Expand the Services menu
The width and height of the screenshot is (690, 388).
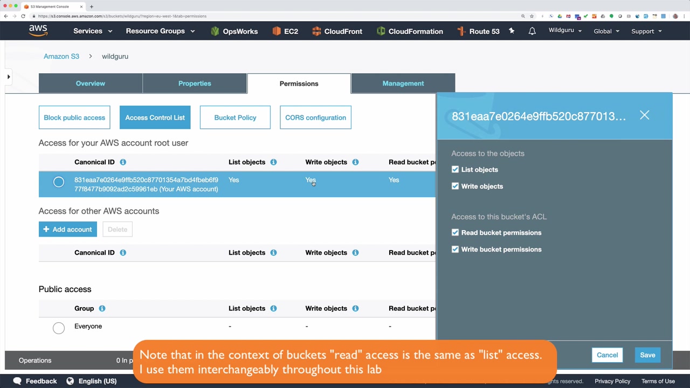(x=93, y=31)
